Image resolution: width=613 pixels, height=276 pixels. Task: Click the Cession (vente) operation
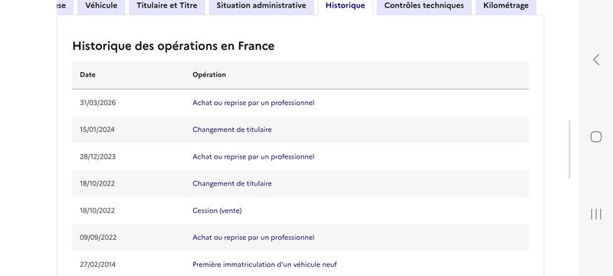(x=217, y=211)
